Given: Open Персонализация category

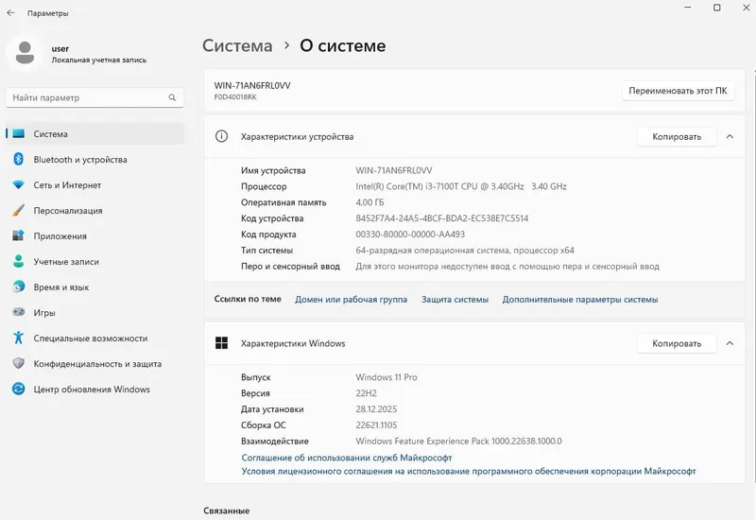Looking at the screenshot, I should 95,210.
